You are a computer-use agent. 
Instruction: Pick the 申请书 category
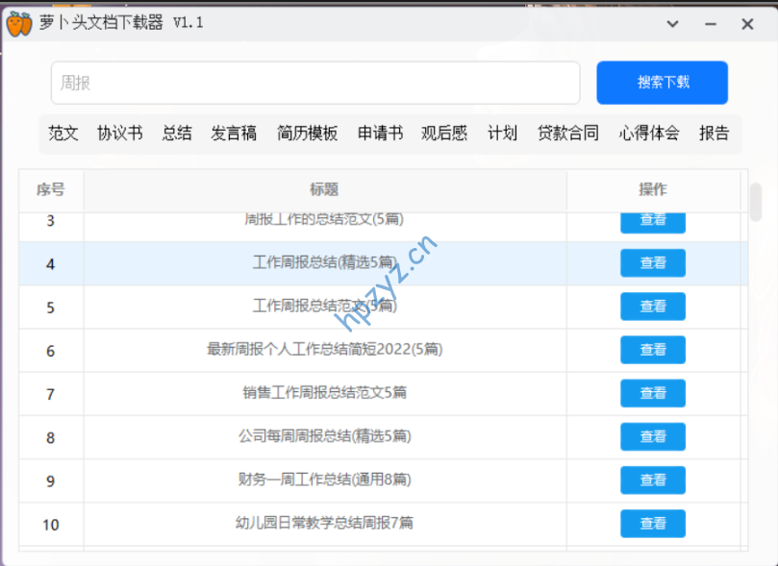pos(380,134)
